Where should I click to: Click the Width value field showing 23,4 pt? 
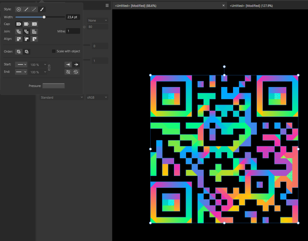click(73, 17)
